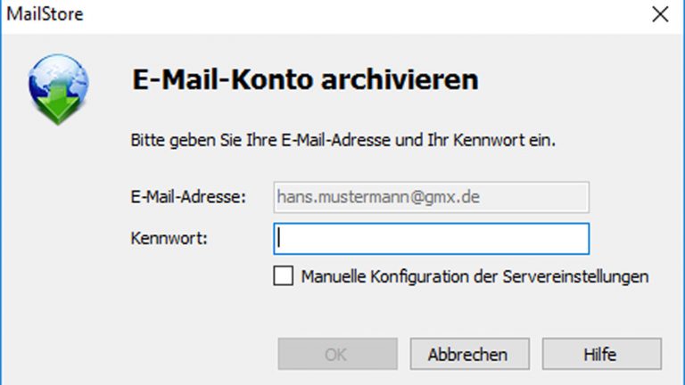Click the "MailStore" window title text
This screenshot has width=685, height=385.
tap(45, 13)
